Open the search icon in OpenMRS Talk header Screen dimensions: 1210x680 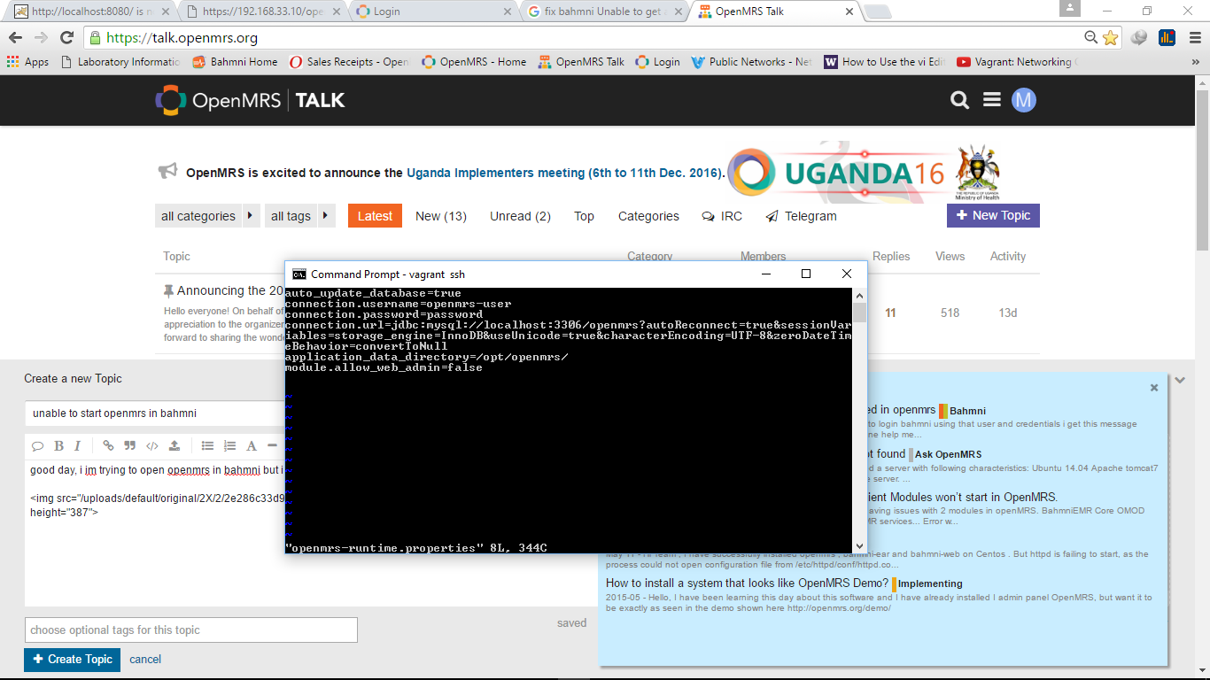tap(959, 100)
